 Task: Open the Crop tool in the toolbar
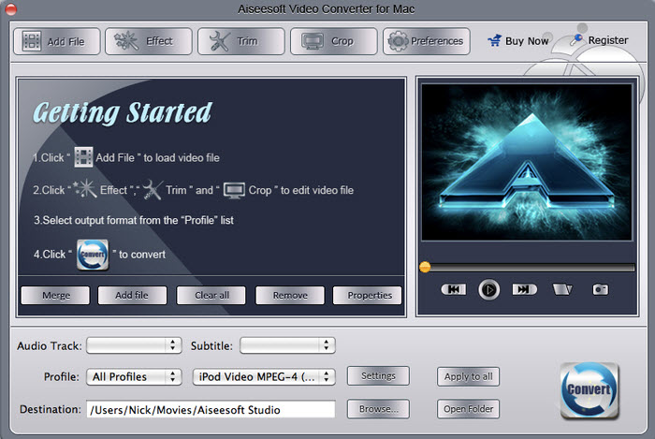coord(334,41)
